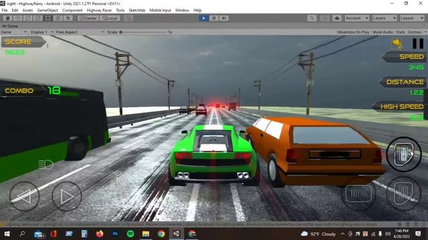Tap the yellow camera switch icon
428x240 pixels.
point(397,43)
